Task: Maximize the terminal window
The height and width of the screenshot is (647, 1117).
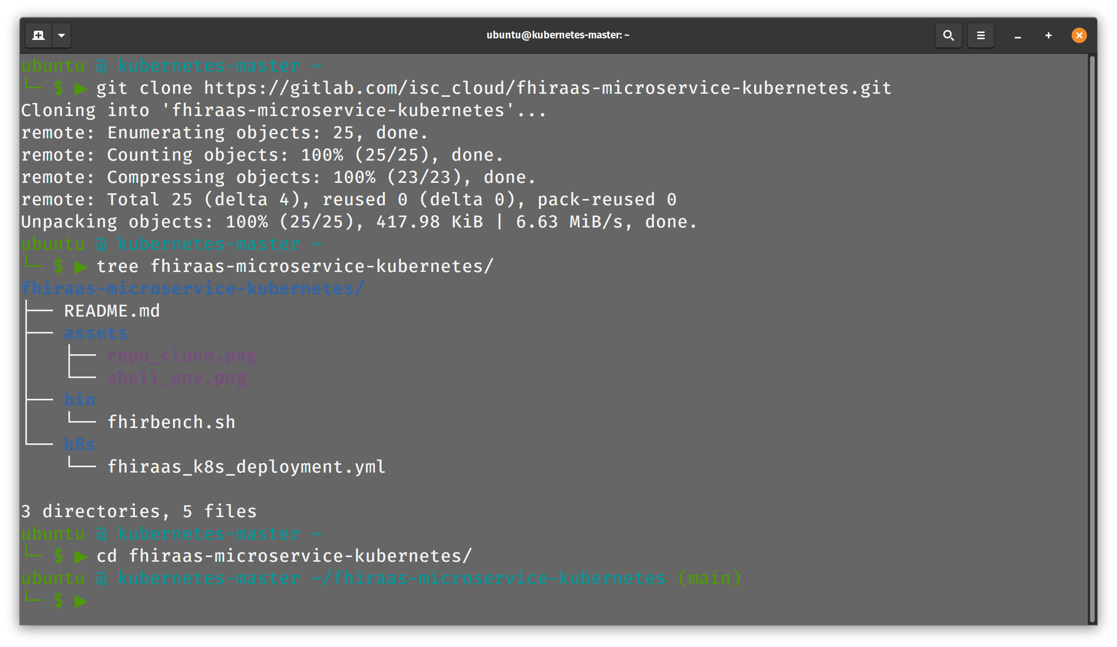Action: [1048, 35]
